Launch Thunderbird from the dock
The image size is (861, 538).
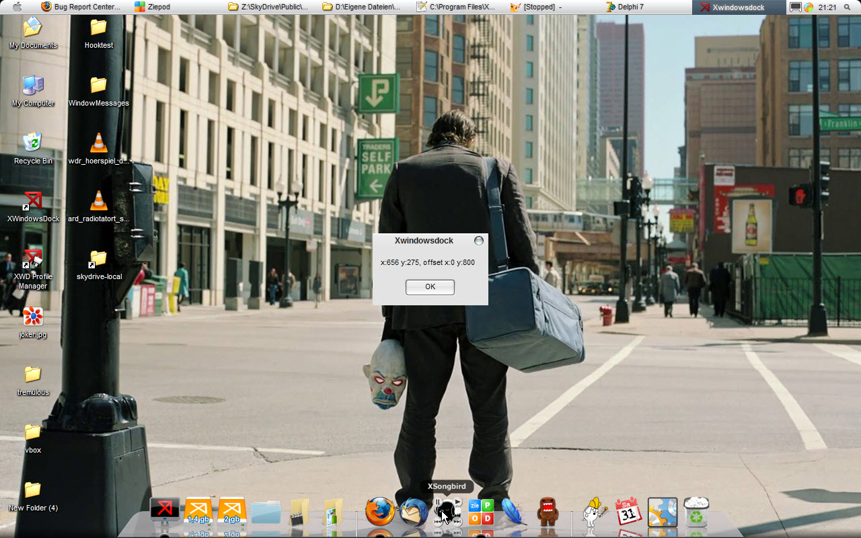coord(414,512)
